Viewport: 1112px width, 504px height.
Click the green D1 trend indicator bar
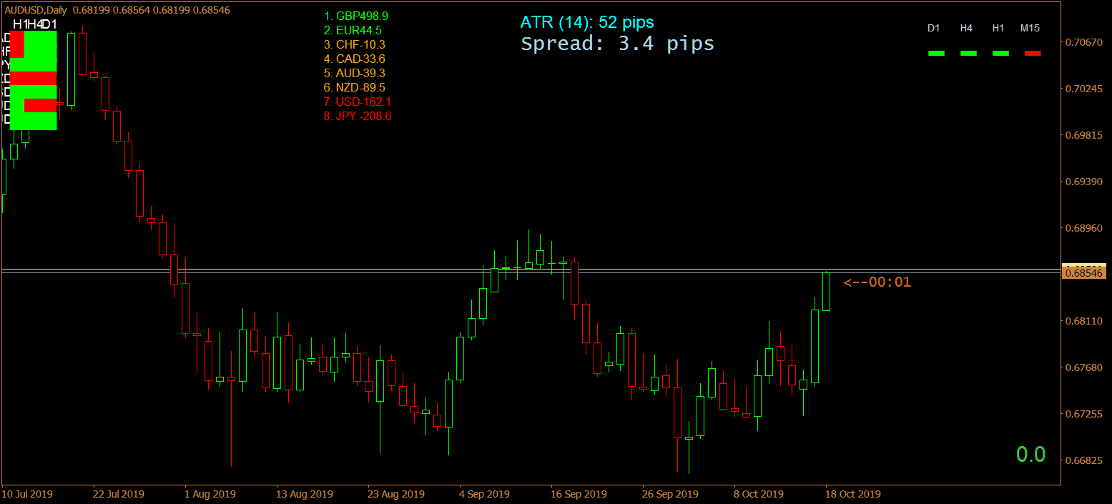[x=936, y=53]
